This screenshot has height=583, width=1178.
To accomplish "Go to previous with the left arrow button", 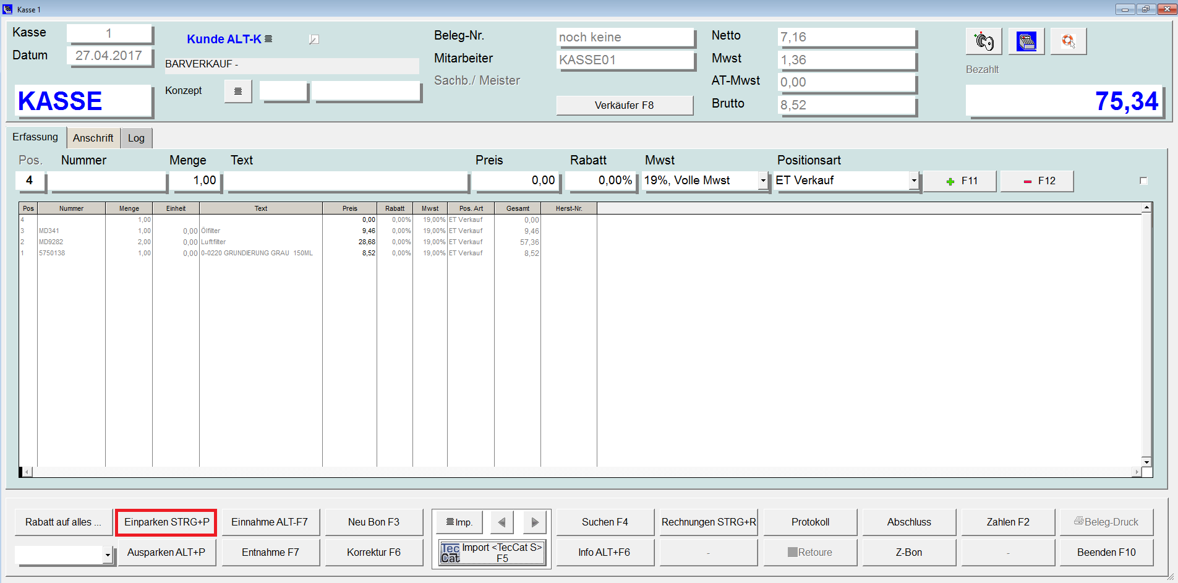I will (x=502, y=522).
